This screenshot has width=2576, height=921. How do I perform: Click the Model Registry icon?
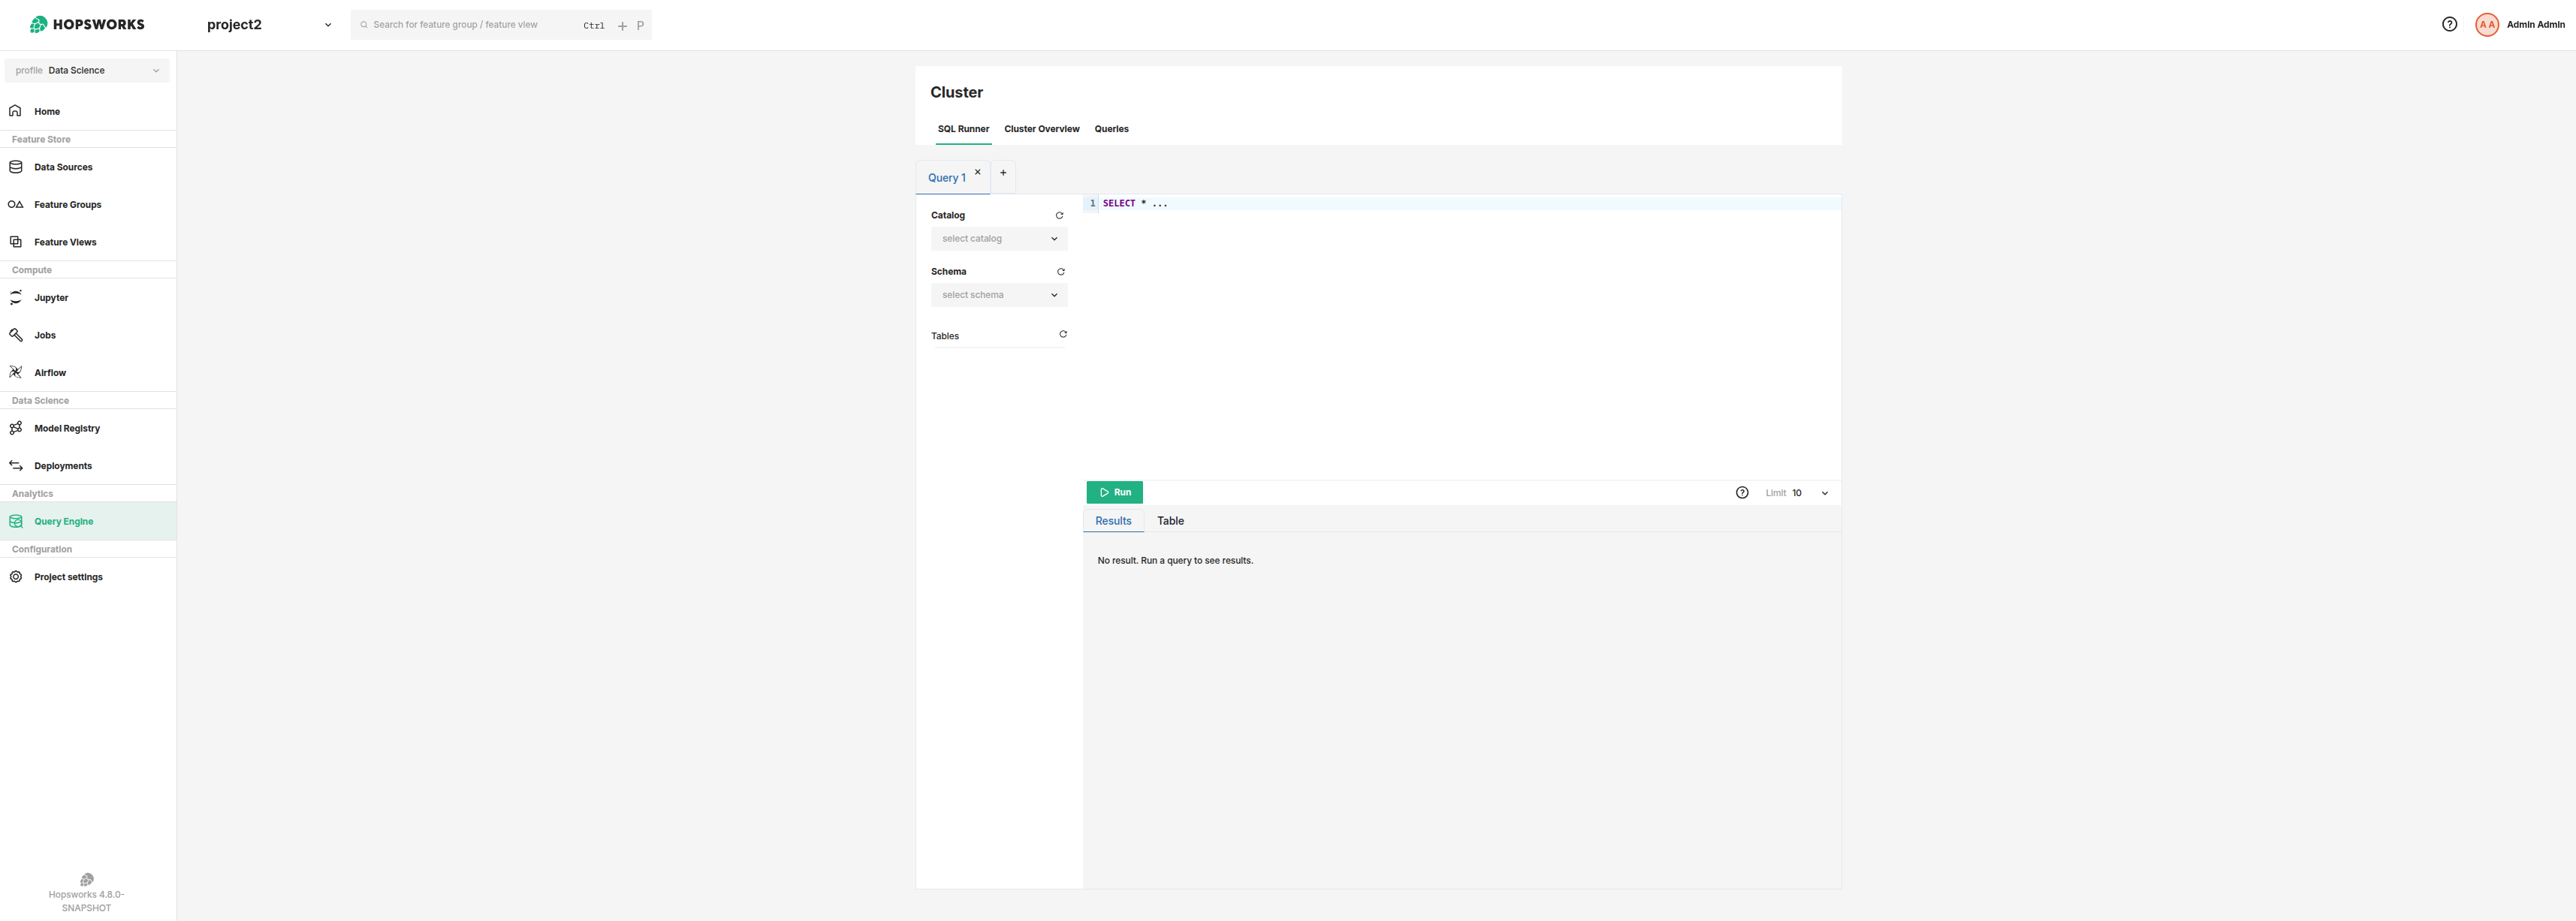16,428
